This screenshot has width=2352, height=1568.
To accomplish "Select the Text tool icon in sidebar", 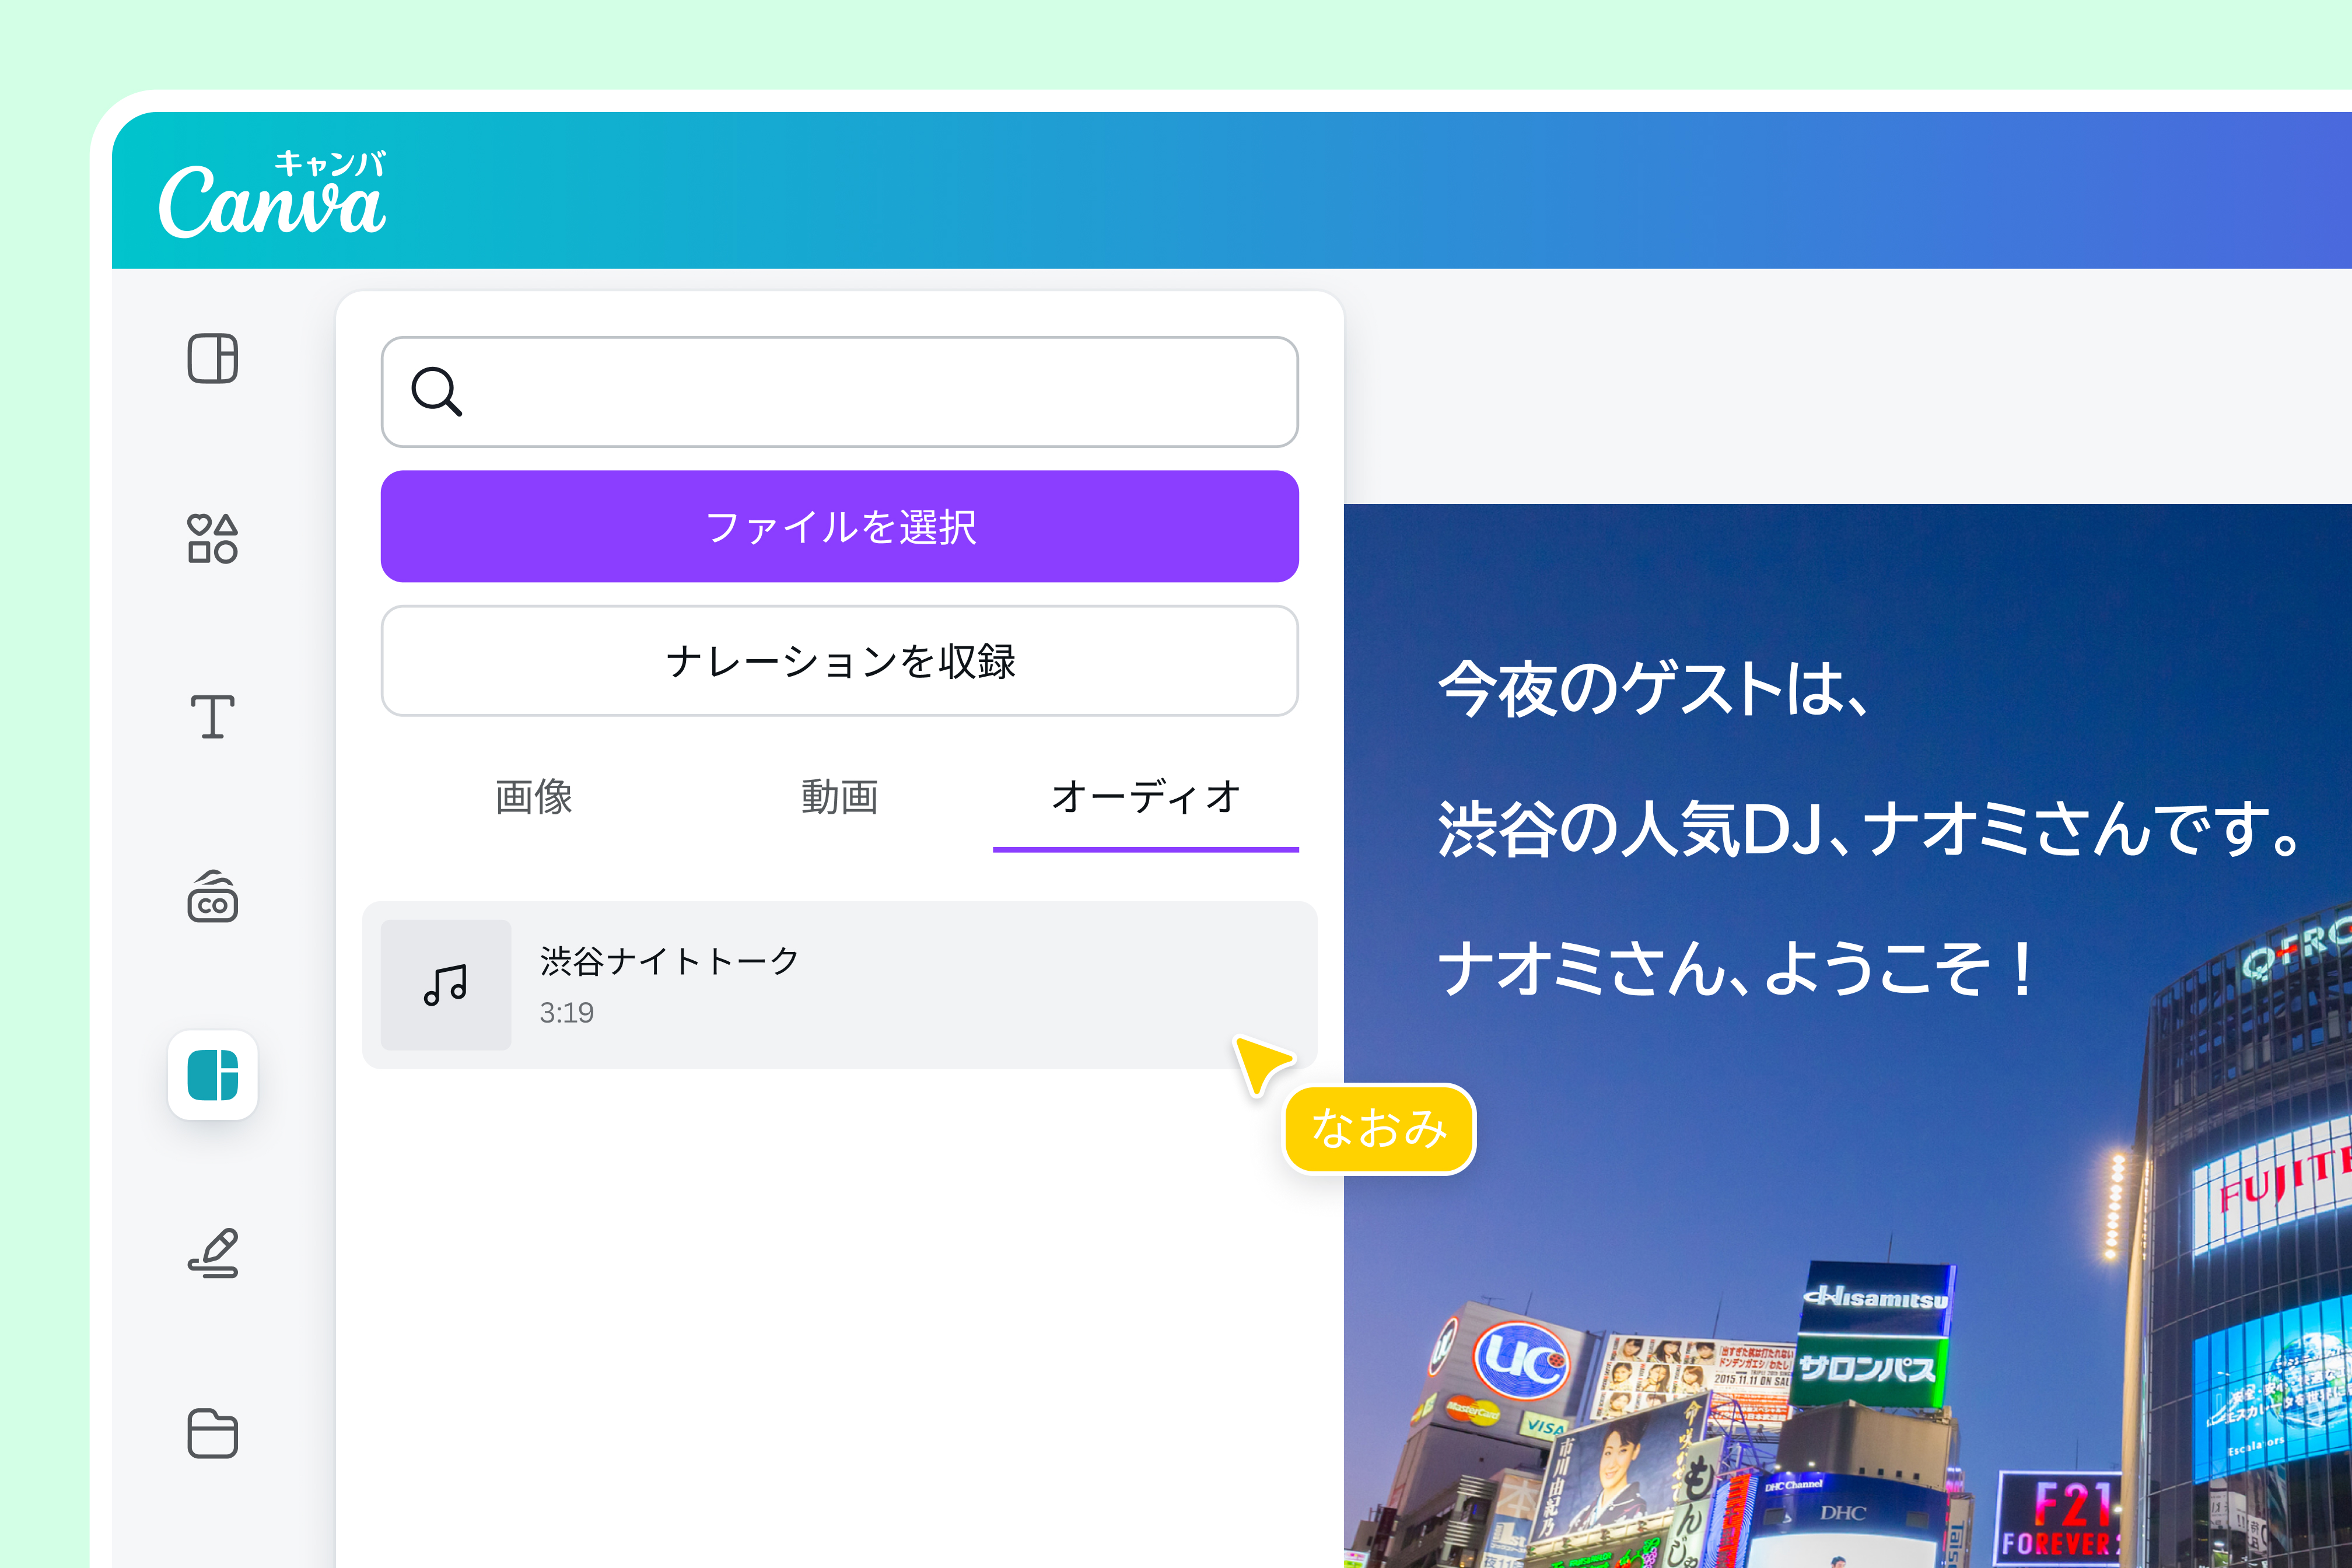I will pyautogui.click(x=213, y=717).
